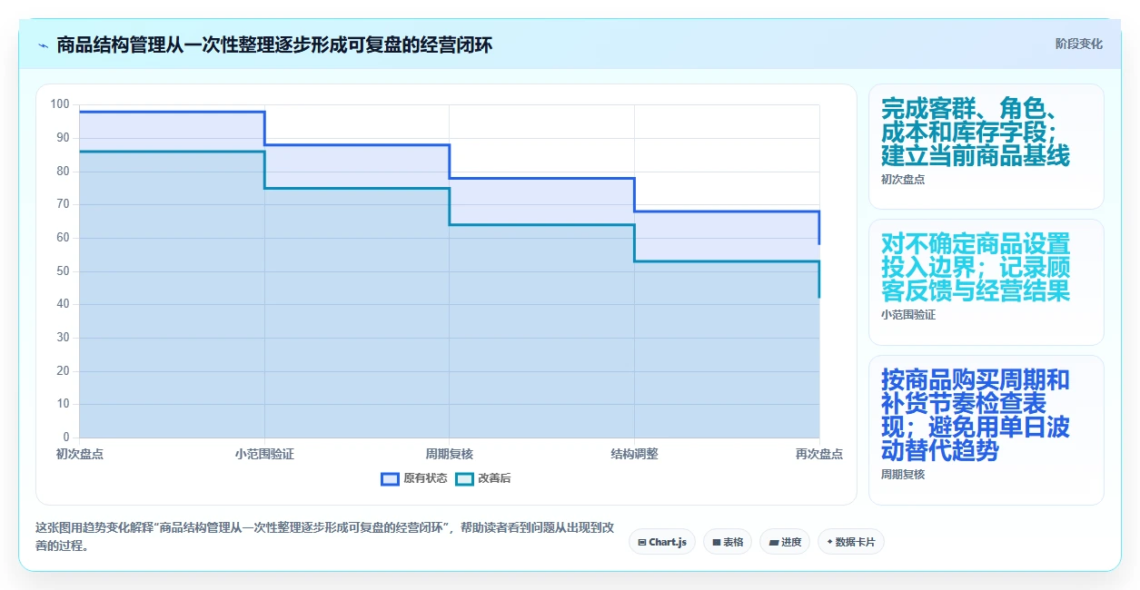Click the star icon in 数据卡片 pill
Viewport: 1140px width, 590px height.
click(x=829, y=542)
